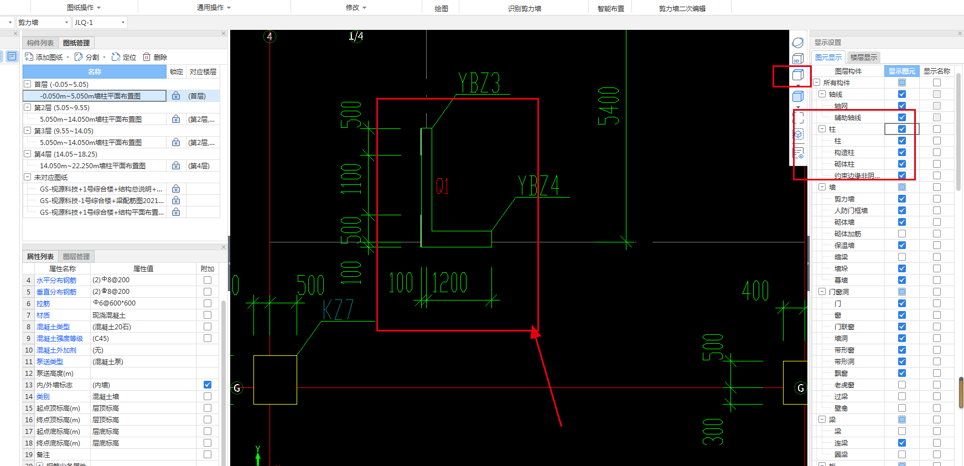Click the Delete (删除) trash icon
Image resolution: width=964 pixels, height=466 pixels.
[147, 57]
